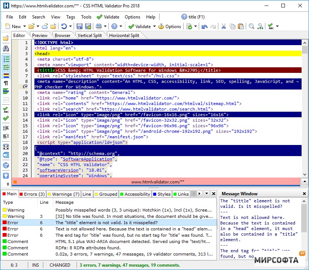The height and width of the screenshot is (270, 309).
Task: Click the sidebar overlapping windows icon
Action: click(x=6, y=155)
